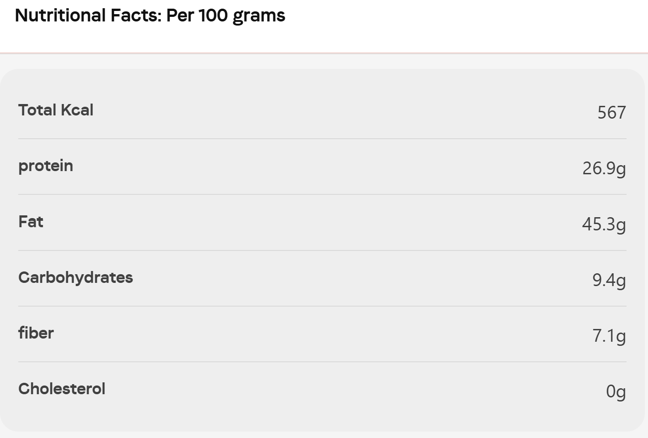Click the divider line below Total Kcal
Screen dimensions: 648x438
322,139
